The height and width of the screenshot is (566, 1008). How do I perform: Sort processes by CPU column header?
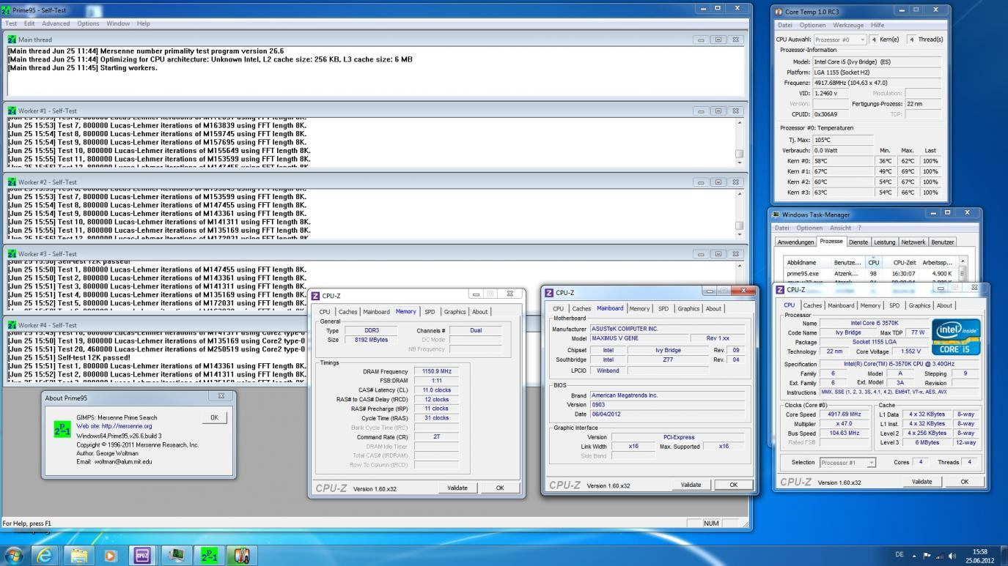(873, 261)
